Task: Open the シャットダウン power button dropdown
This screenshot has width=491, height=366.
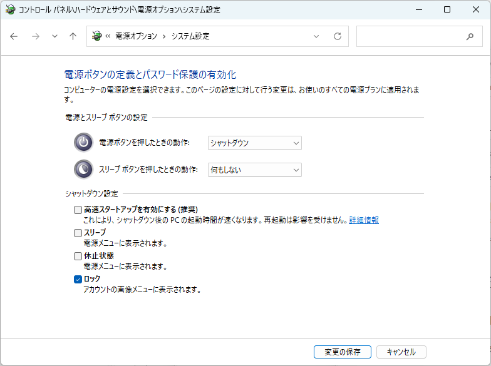Action: 254,143
